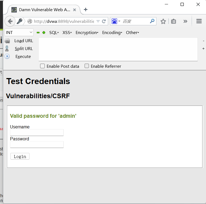Open URL history dropdown arrow in address bar

(98, 21)
